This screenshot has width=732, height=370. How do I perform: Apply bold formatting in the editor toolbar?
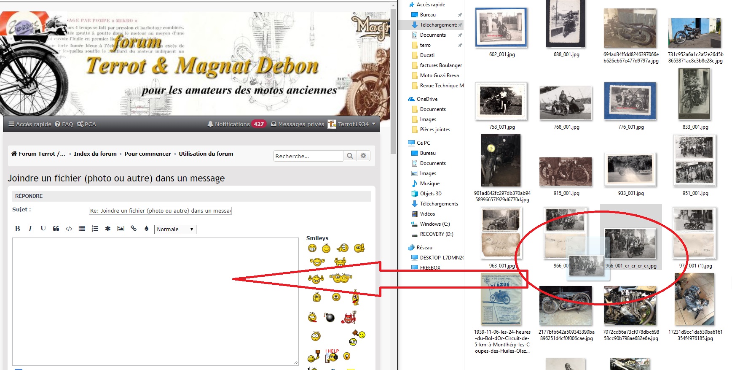17,229
